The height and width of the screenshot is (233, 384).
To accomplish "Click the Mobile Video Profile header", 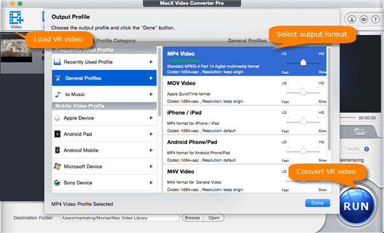I will click(x=104, y=106).
